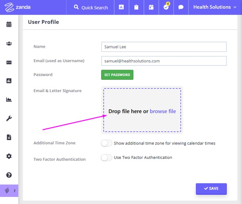Click the billing card icon in the sidebar

pyautogui.click(x=9, y=62)
